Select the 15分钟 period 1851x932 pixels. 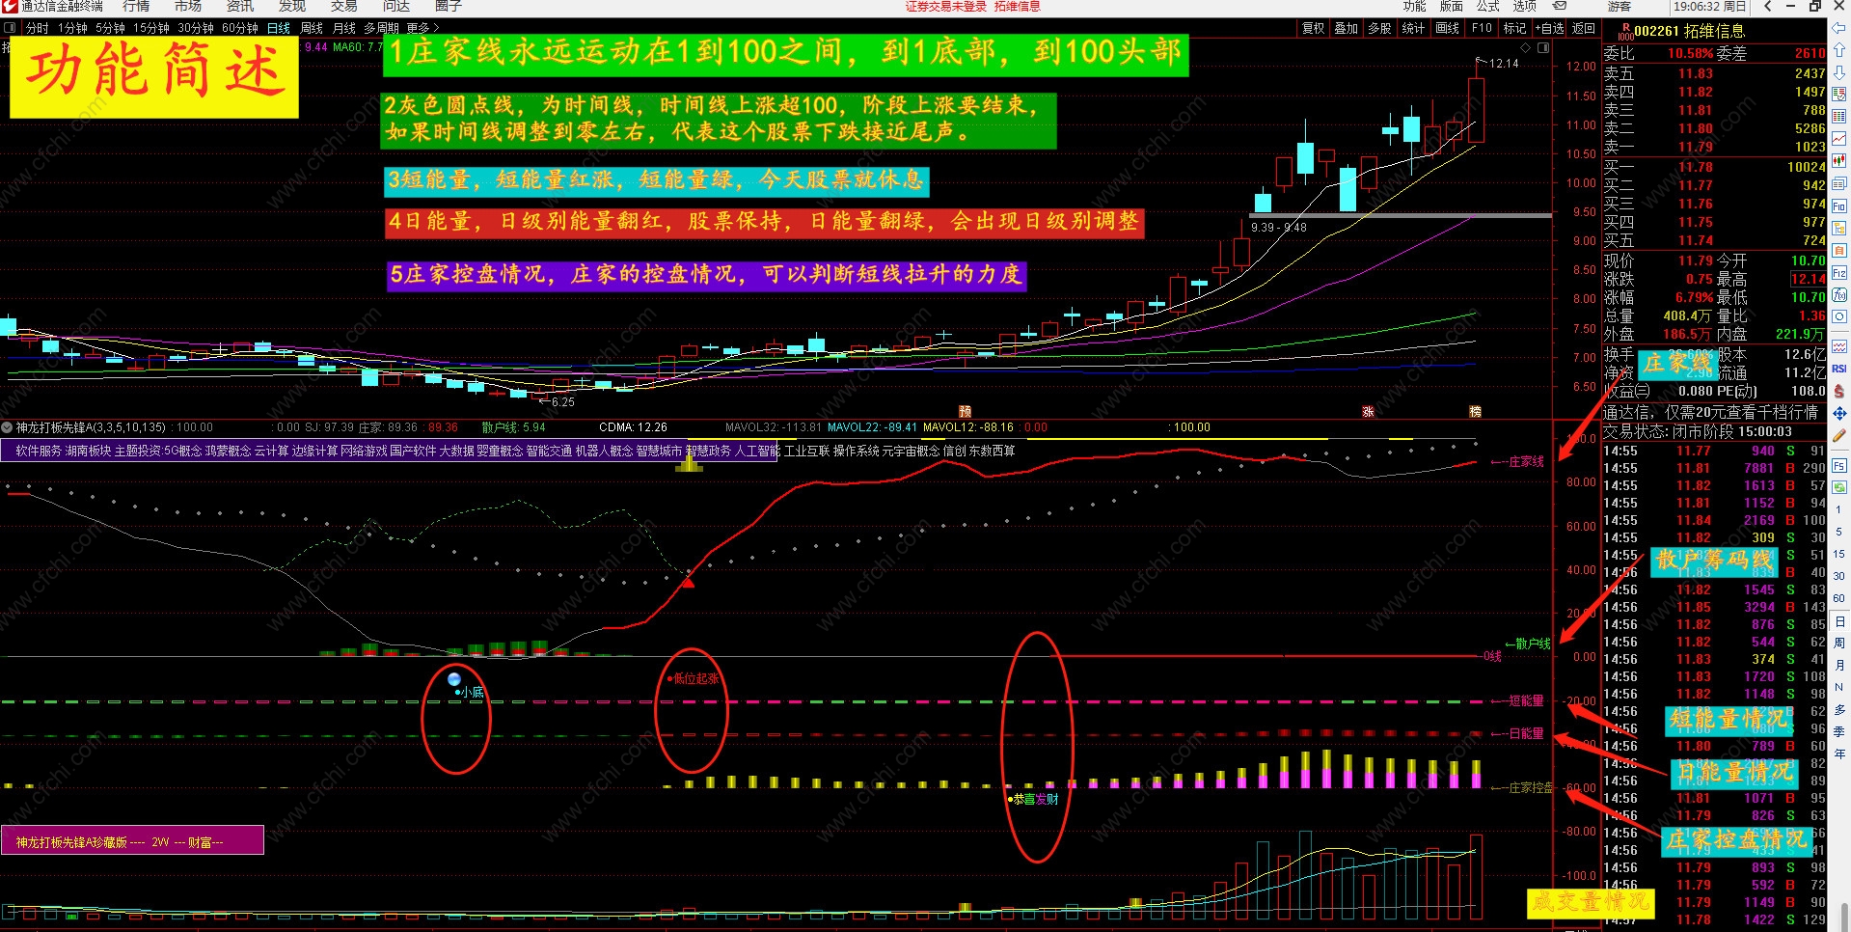(151, 28)
